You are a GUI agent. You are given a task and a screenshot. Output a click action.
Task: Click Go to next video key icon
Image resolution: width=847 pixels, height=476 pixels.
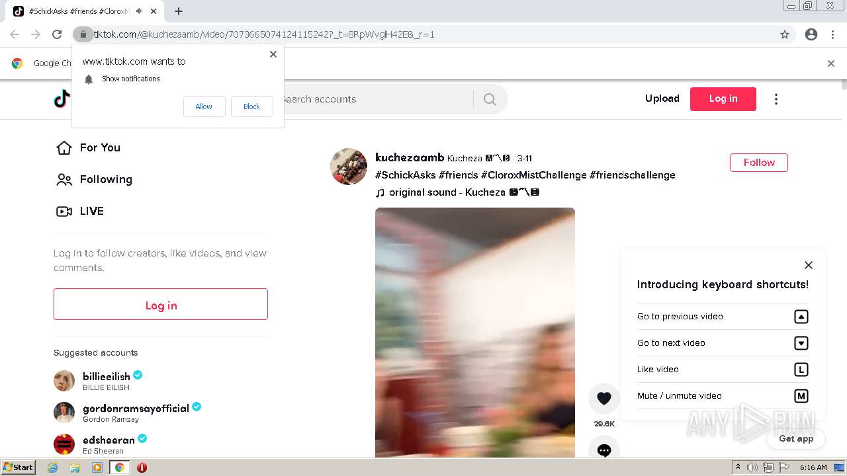pos(801,343)
